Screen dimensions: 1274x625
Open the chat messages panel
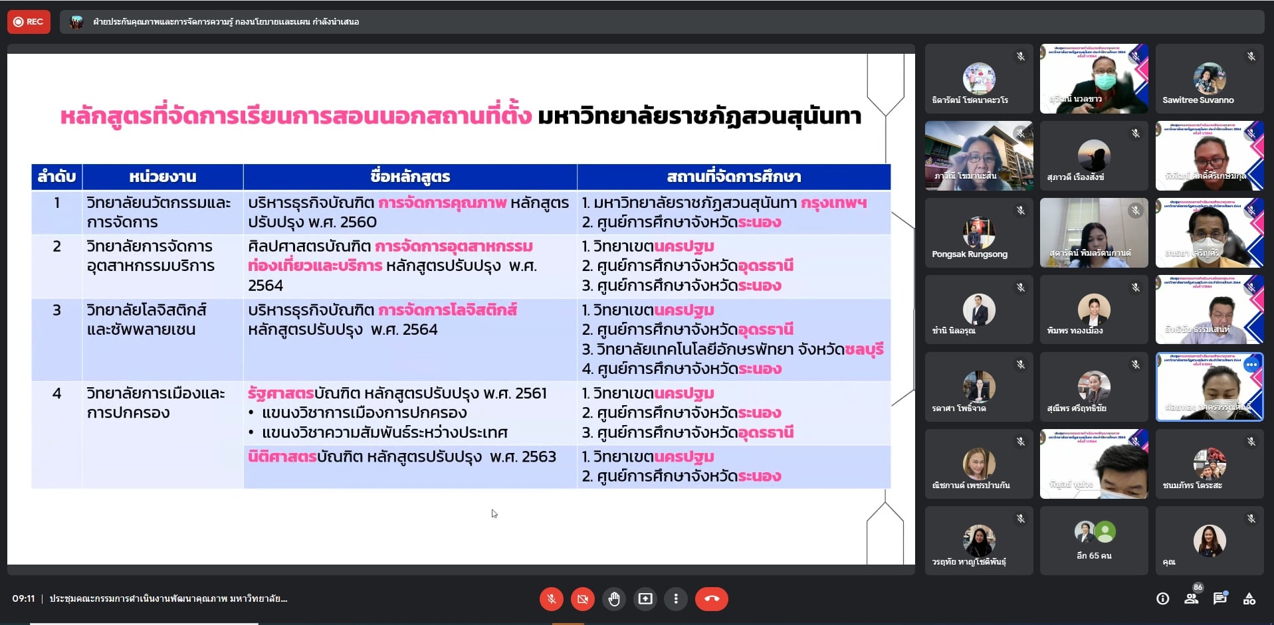pos(1220,599)
